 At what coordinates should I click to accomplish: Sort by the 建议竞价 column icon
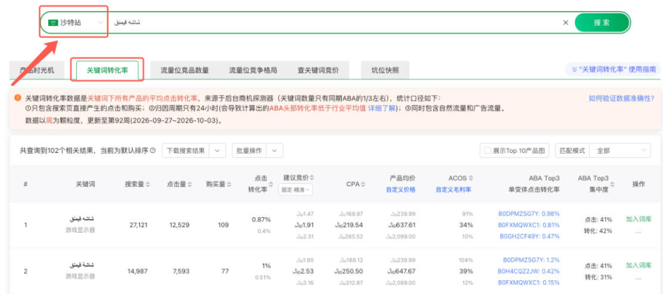click(312, 177)
